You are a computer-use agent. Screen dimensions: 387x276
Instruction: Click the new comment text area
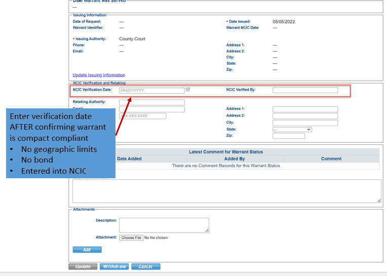(226, 191)
